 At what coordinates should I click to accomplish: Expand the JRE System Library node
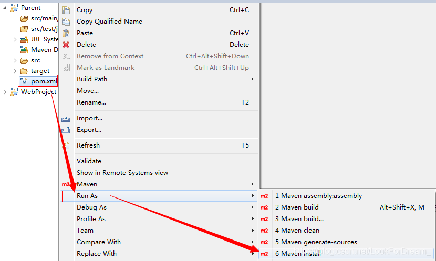15,39
